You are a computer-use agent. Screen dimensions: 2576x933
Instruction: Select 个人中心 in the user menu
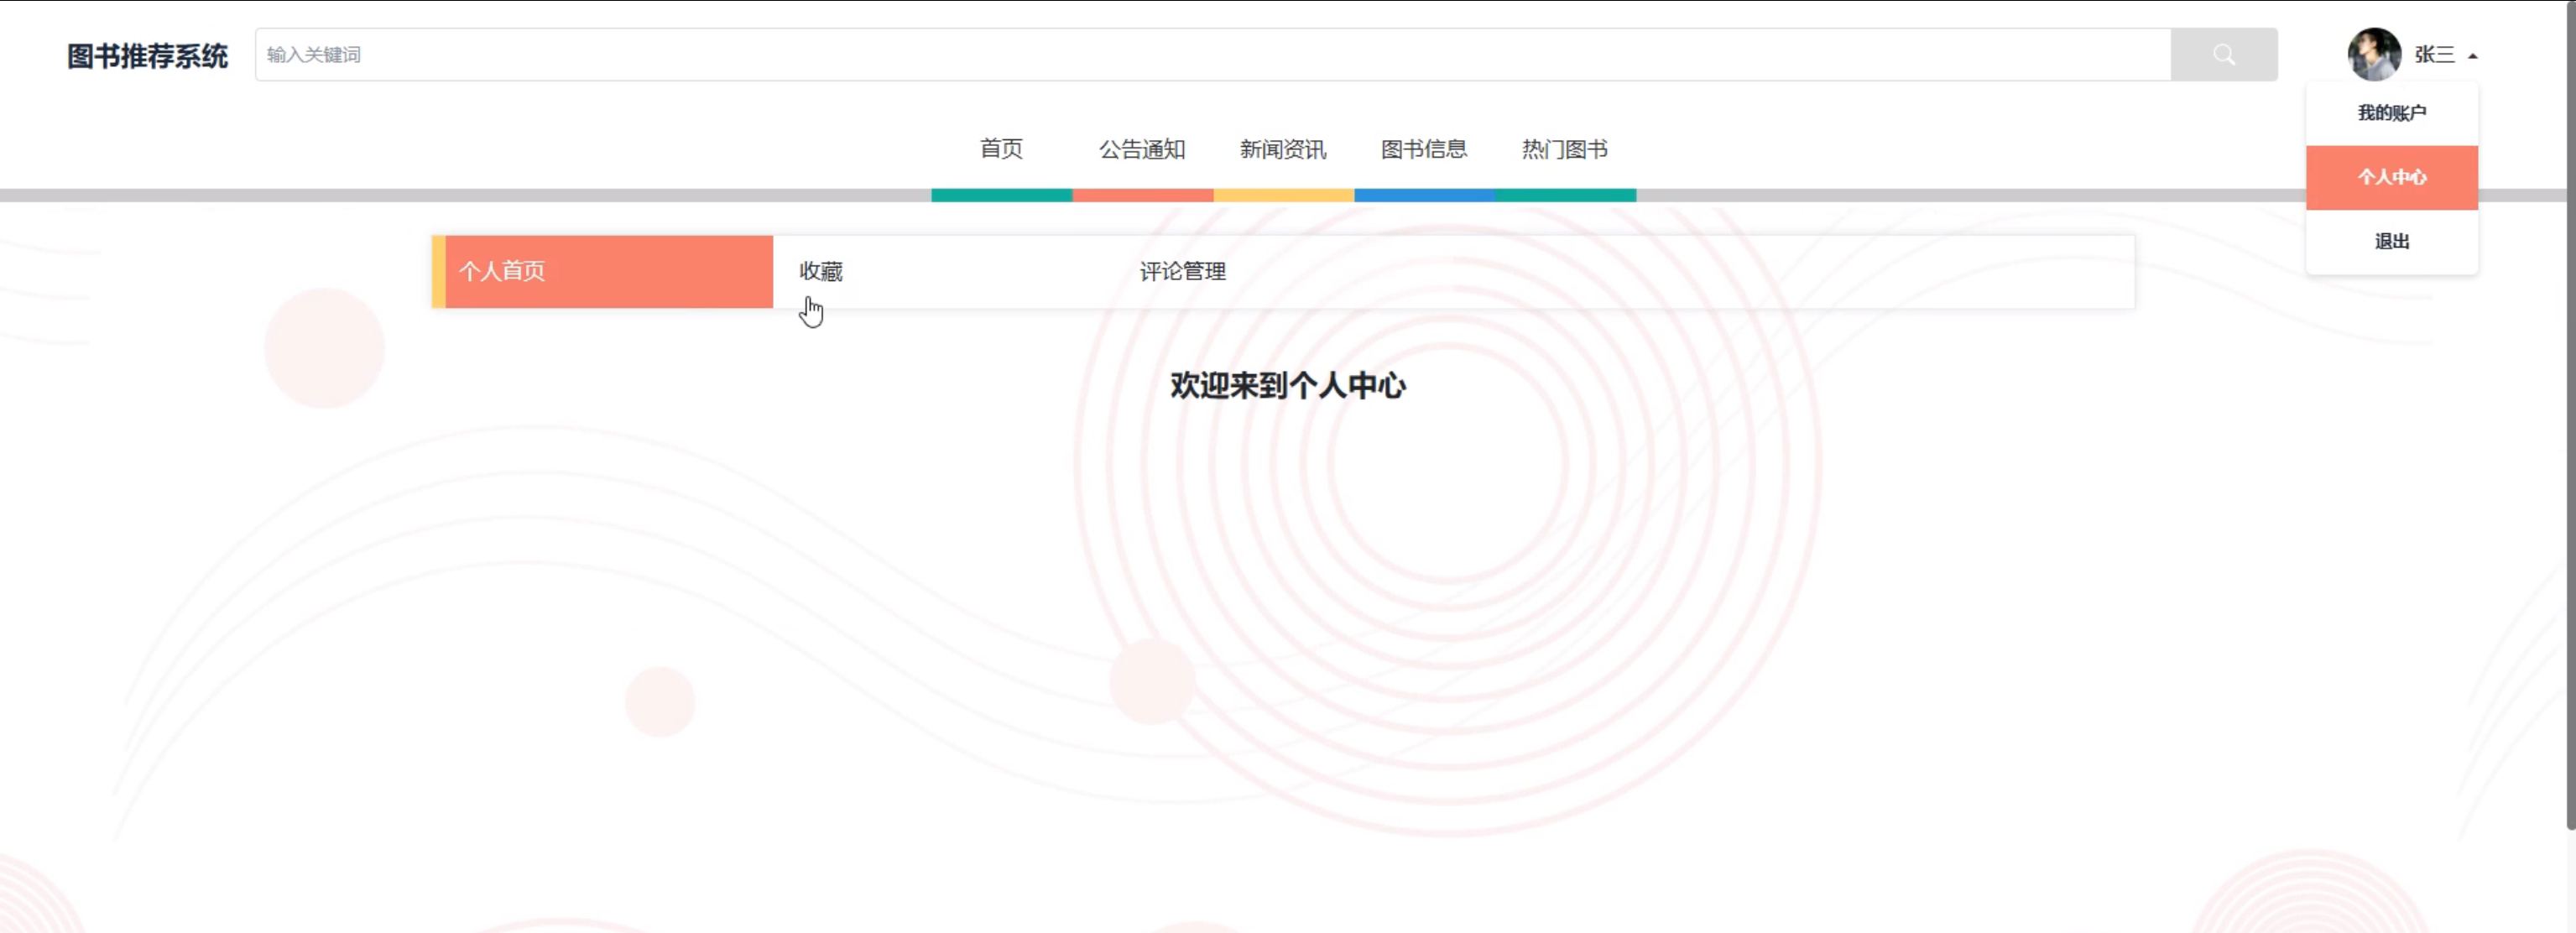[x=2391, y=177]
